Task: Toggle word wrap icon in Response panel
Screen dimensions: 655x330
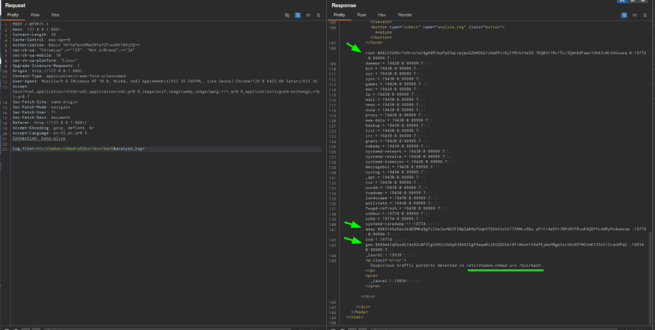Action: click(626, 14)
